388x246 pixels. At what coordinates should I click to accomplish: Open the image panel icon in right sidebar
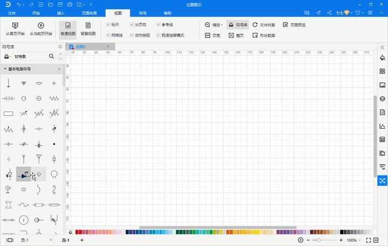382,85
